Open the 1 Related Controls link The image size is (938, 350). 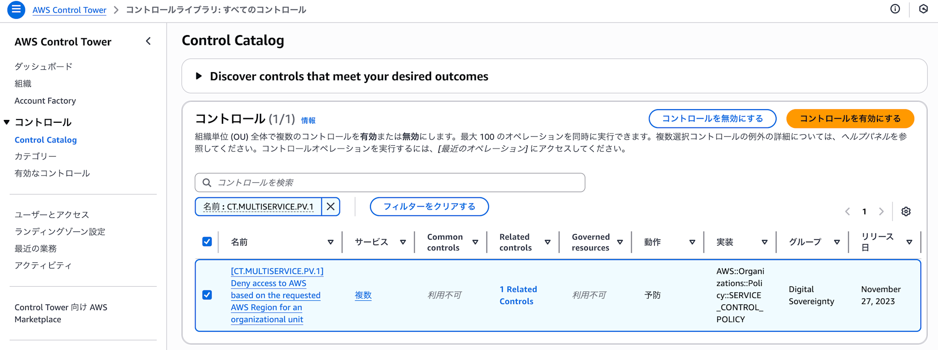(518, 295)
